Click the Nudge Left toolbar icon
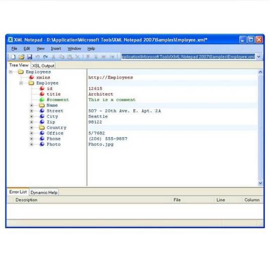 (x=104, y=57)
